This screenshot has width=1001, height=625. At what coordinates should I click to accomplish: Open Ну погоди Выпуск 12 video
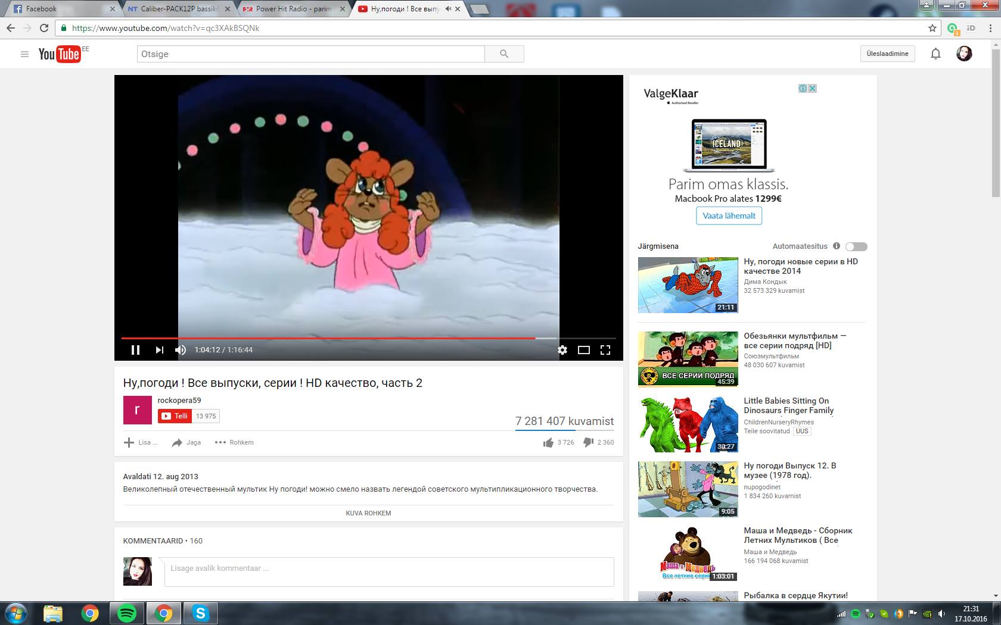[790, 470]
